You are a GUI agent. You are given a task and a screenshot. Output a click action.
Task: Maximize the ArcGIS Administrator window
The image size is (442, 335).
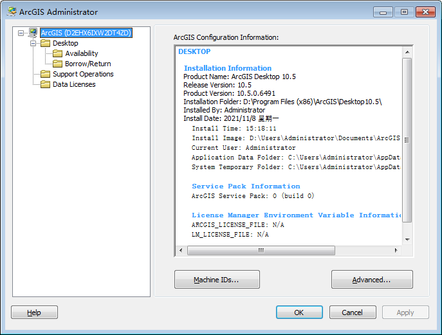point(404,12)
